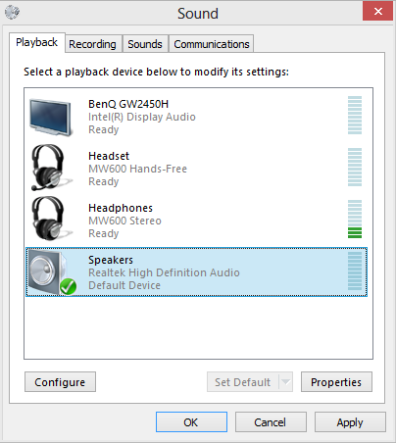The height and width of the screenshot is (443, 396).
Task: Click the Headphones volume level meter
Action: 355,219
